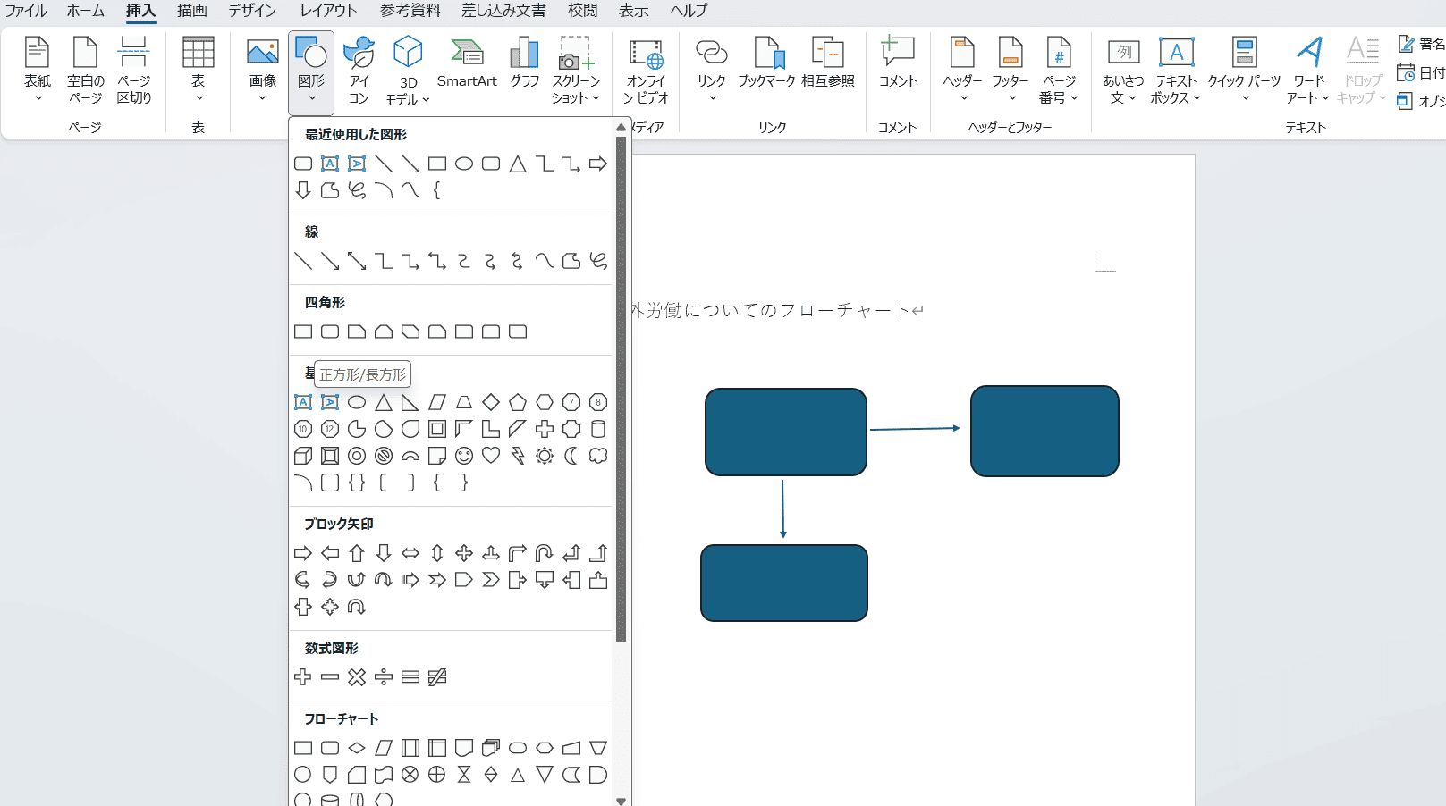Screen dimensions: 1446x806
Task: Select the multiplication sign equation shape
Action: (357, 677)
